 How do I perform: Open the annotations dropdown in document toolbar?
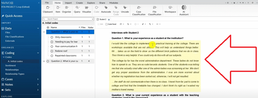[x=122, y=24]
